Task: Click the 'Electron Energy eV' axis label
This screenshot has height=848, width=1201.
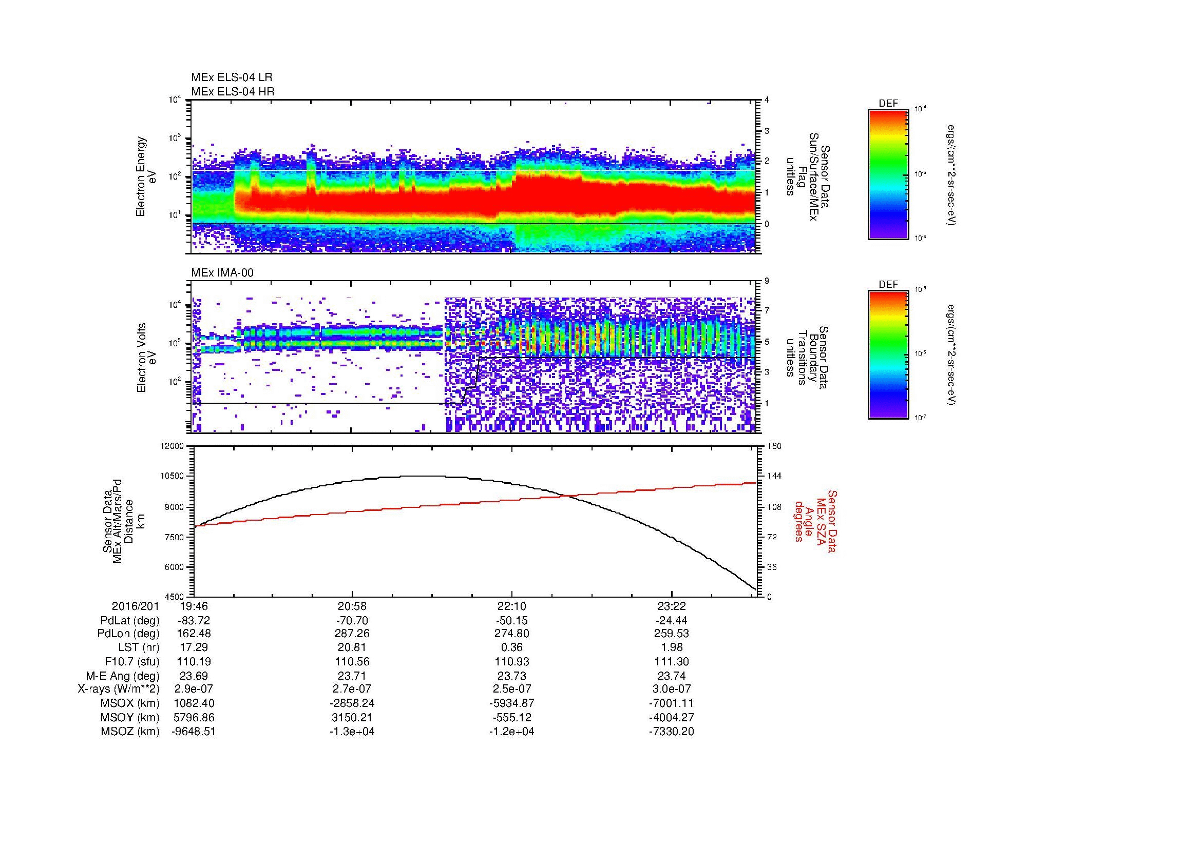Action: pyautogui.click(x=146, y=176)
